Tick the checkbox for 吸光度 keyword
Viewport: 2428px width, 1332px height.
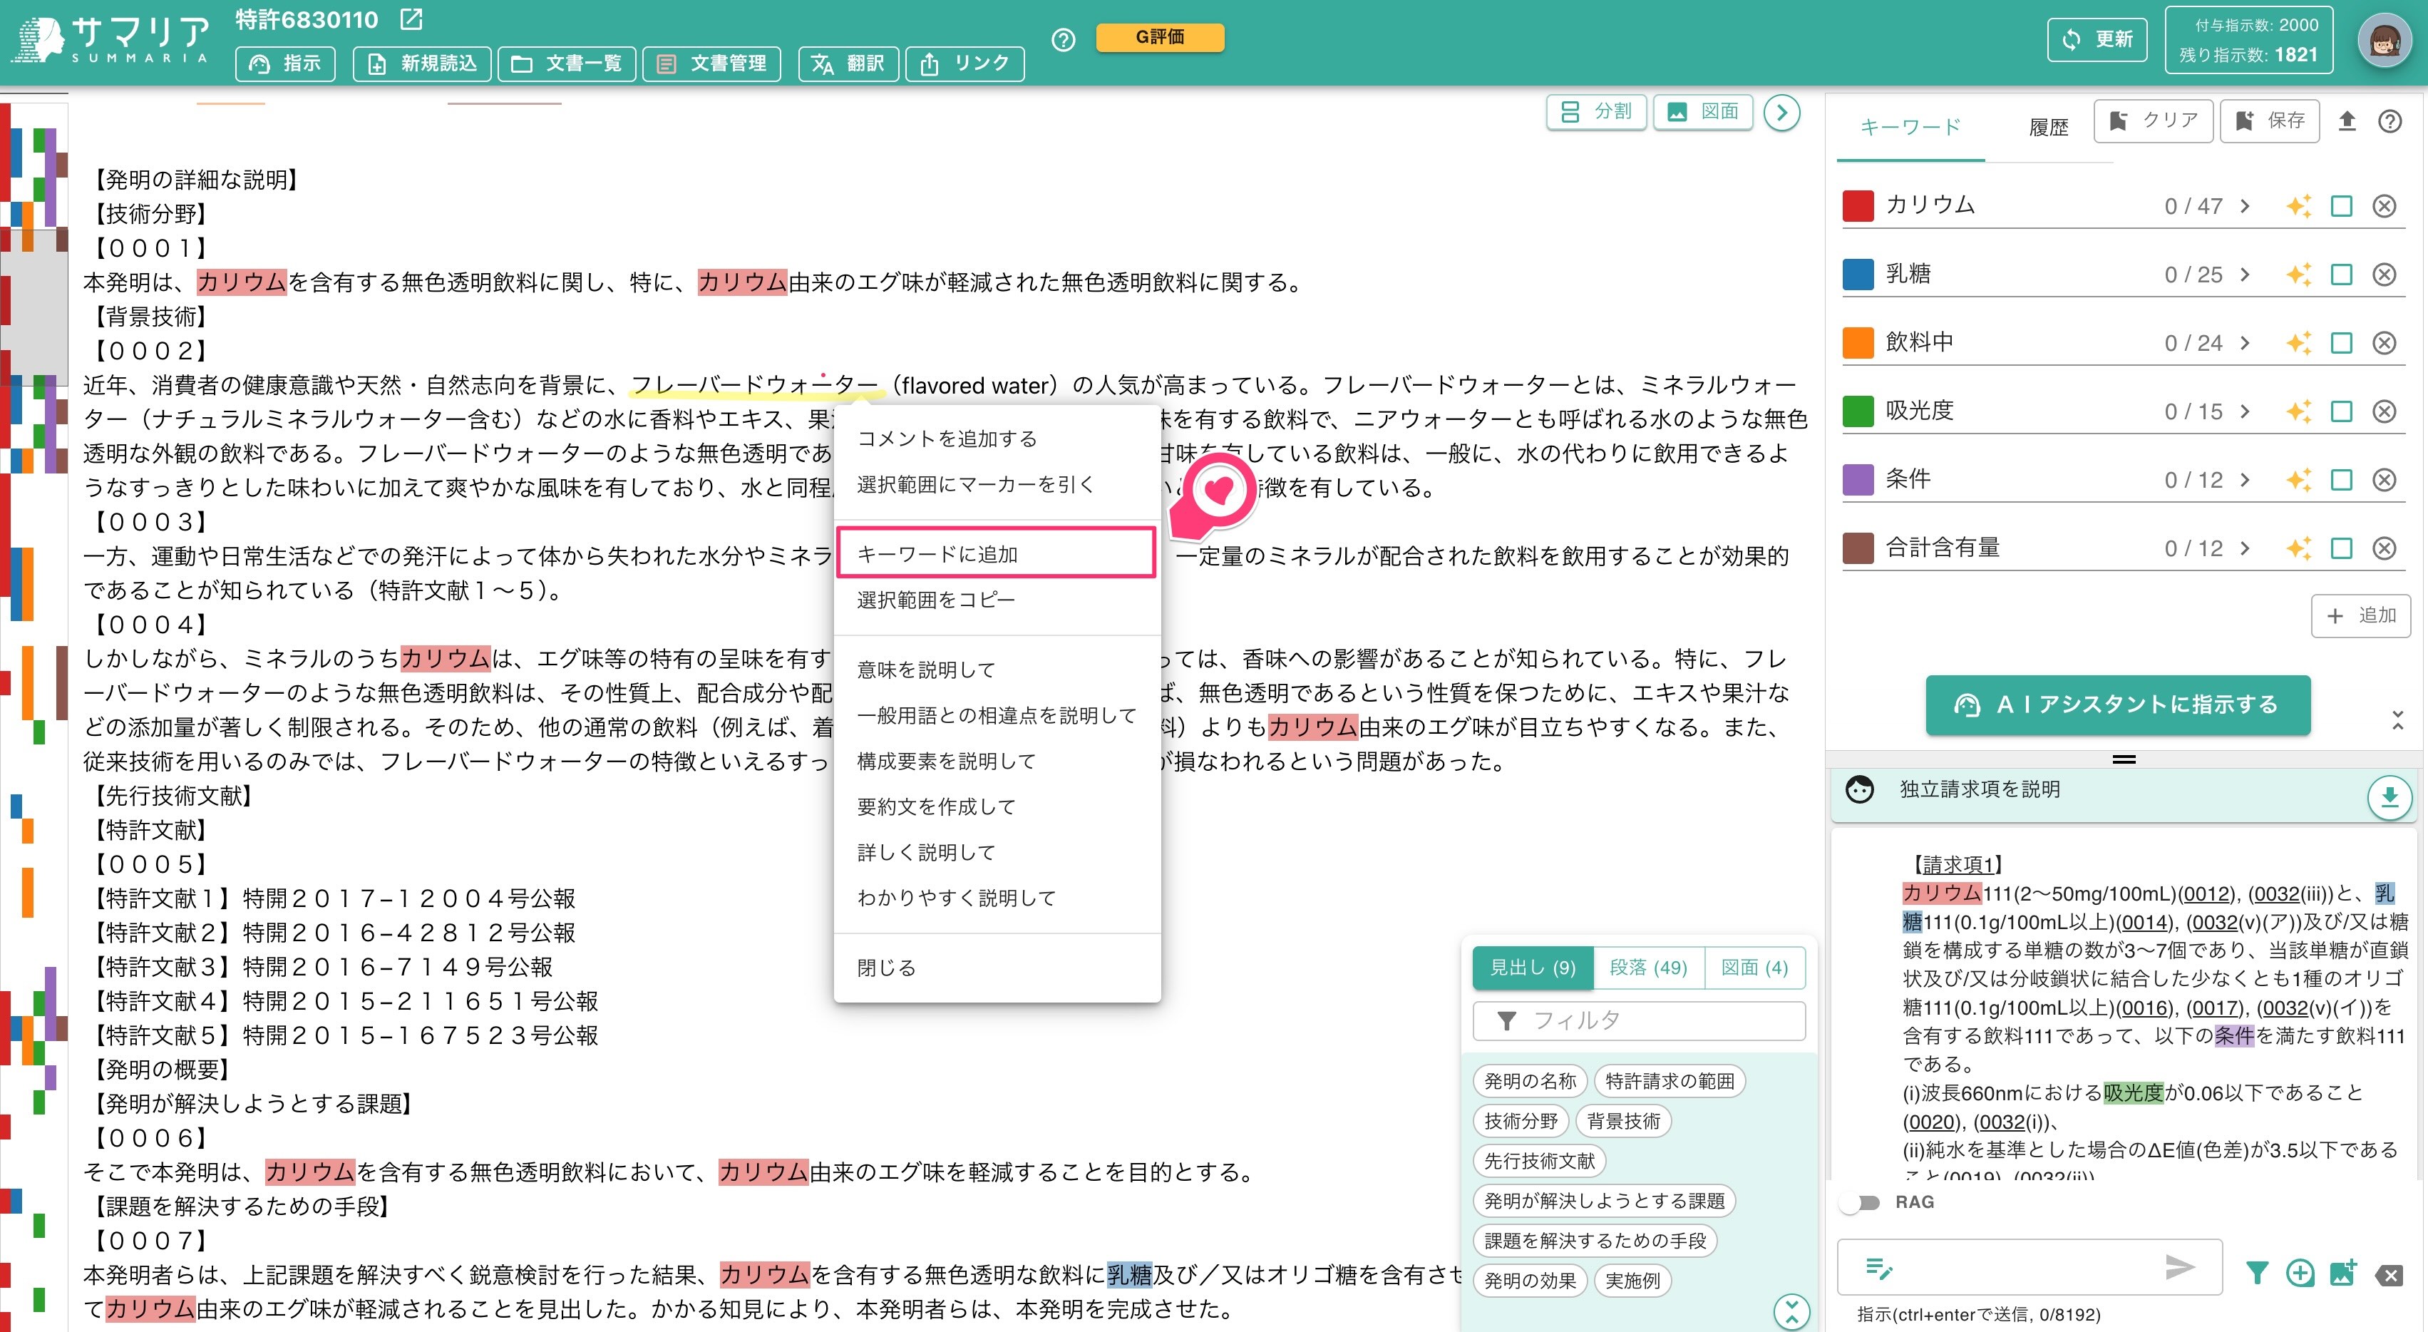(x=2341, y=411)
